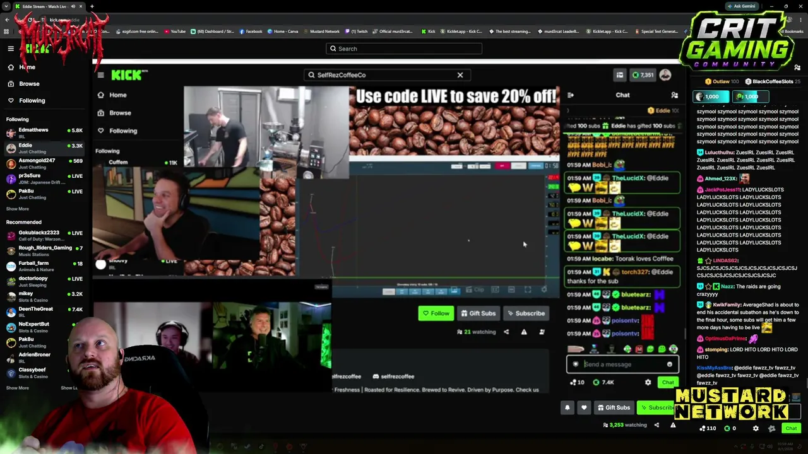Open Furball_farm recommended channel
This screenshot has width=808, height=454.
[x=44, y=266]
